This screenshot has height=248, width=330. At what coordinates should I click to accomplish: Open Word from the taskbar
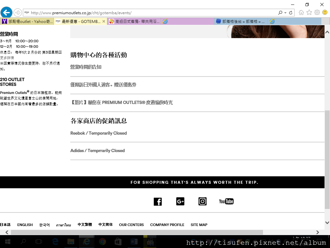pos(134,242)
